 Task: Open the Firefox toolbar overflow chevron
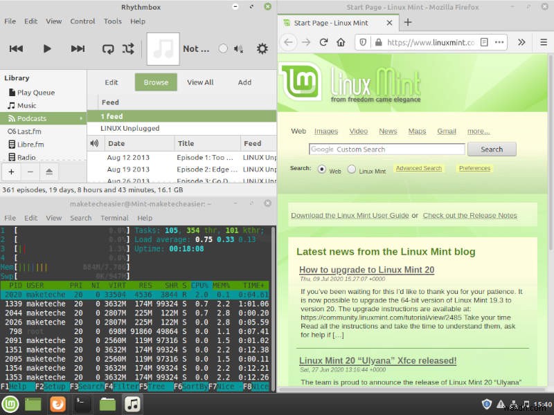click(521, 41)
